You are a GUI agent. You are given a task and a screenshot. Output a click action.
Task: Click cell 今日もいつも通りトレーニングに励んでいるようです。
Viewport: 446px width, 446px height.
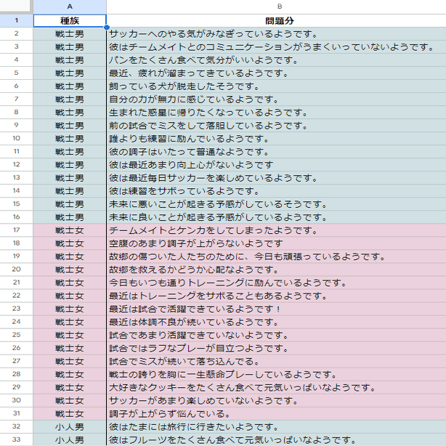pos(276,283)
